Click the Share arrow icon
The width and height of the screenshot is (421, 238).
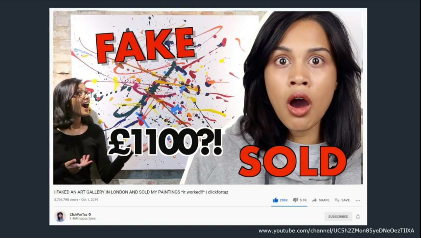pyautogui.click(x=314, y=200)
